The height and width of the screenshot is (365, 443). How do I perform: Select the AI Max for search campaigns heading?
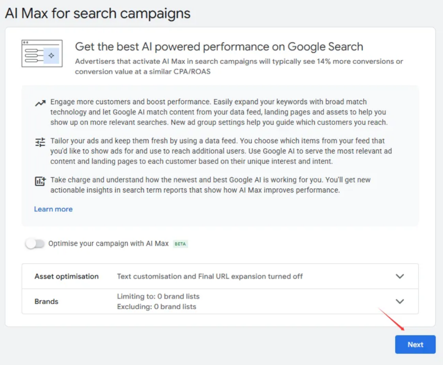(97, 13)
